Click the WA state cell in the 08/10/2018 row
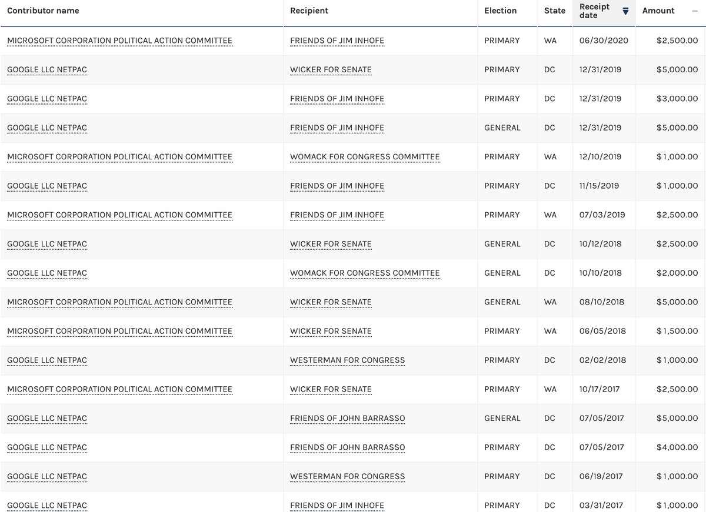Screen dimensions: 706x512 pos(550,302)
